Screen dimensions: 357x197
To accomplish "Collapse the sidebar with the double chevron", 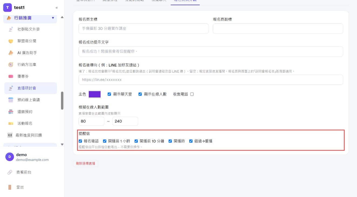I will coord(57,8).
